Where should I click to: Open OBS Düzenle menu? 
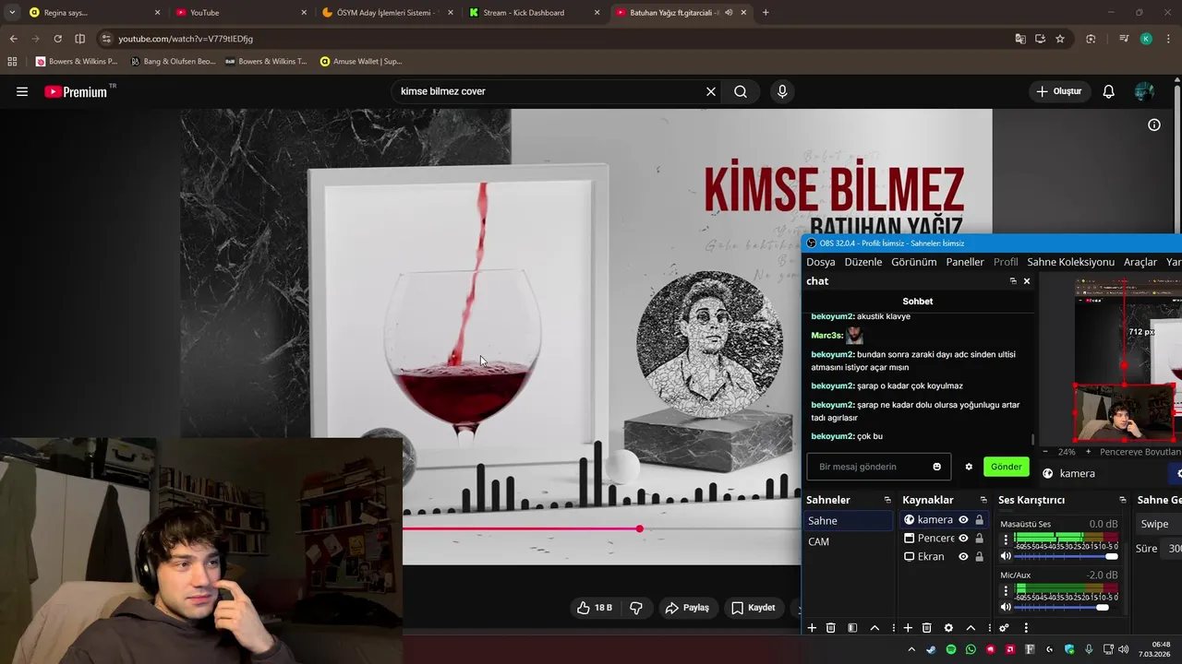coord(863,262)
